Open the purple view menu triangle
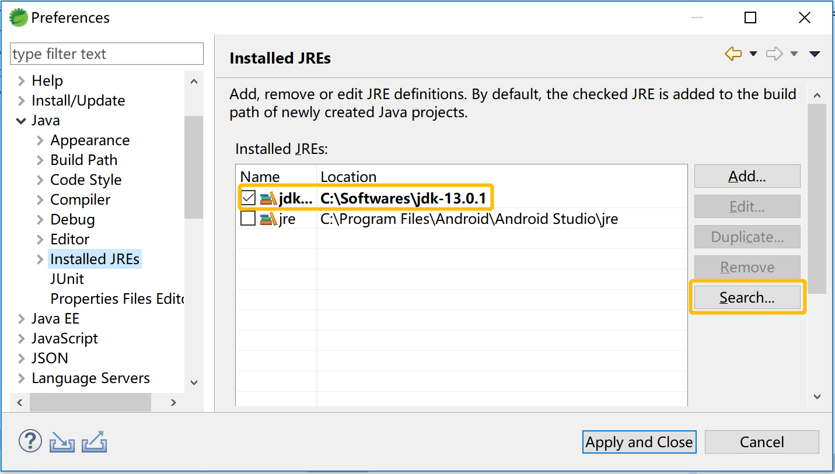The height and width of the screenshot is (474, 835). 815,54
